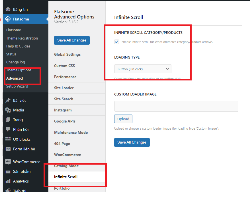The height and width of the screenshot is (197, 250).
Task: Open the Loading Type dropdown
Action: click(x=143, y=69)
